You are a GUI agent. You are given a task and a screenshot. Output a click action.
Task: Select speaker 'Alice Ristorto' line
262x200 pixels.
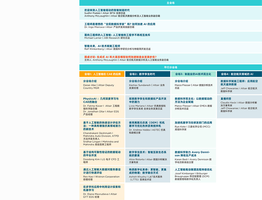point(148,161)
